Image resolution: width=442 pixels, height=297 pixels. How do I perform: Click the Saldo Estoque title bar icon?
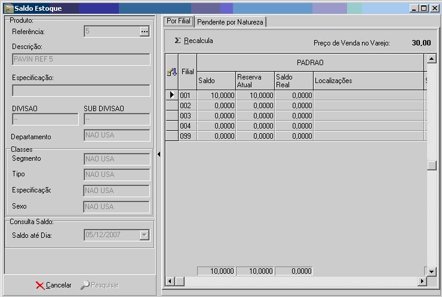pos(7,8)
